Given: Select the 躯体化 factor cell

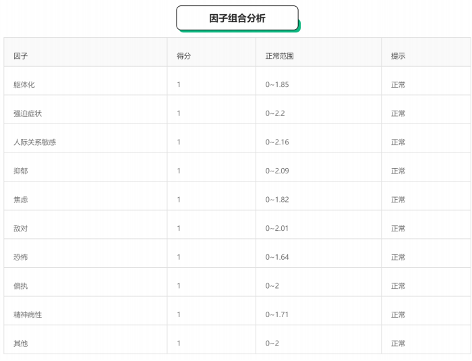Looking at the screenshot, I should coord(24,85).
